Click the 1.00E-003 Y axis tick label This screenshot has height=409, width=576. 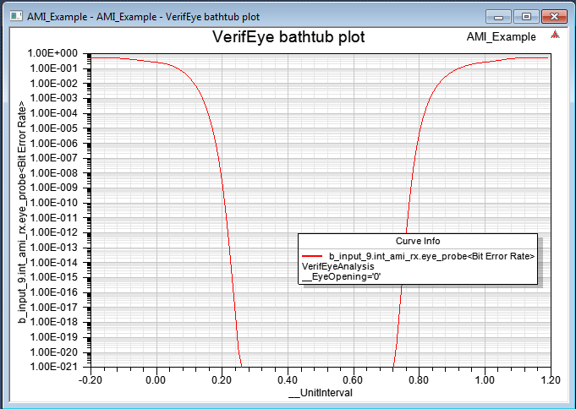[54, 98]
